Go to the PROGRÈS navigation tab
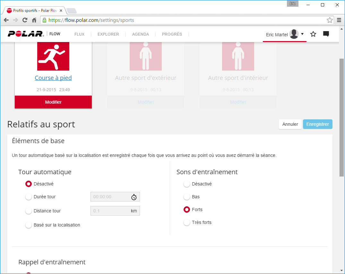345x274 pixels. pyautogui.click(x=172, y=34)
